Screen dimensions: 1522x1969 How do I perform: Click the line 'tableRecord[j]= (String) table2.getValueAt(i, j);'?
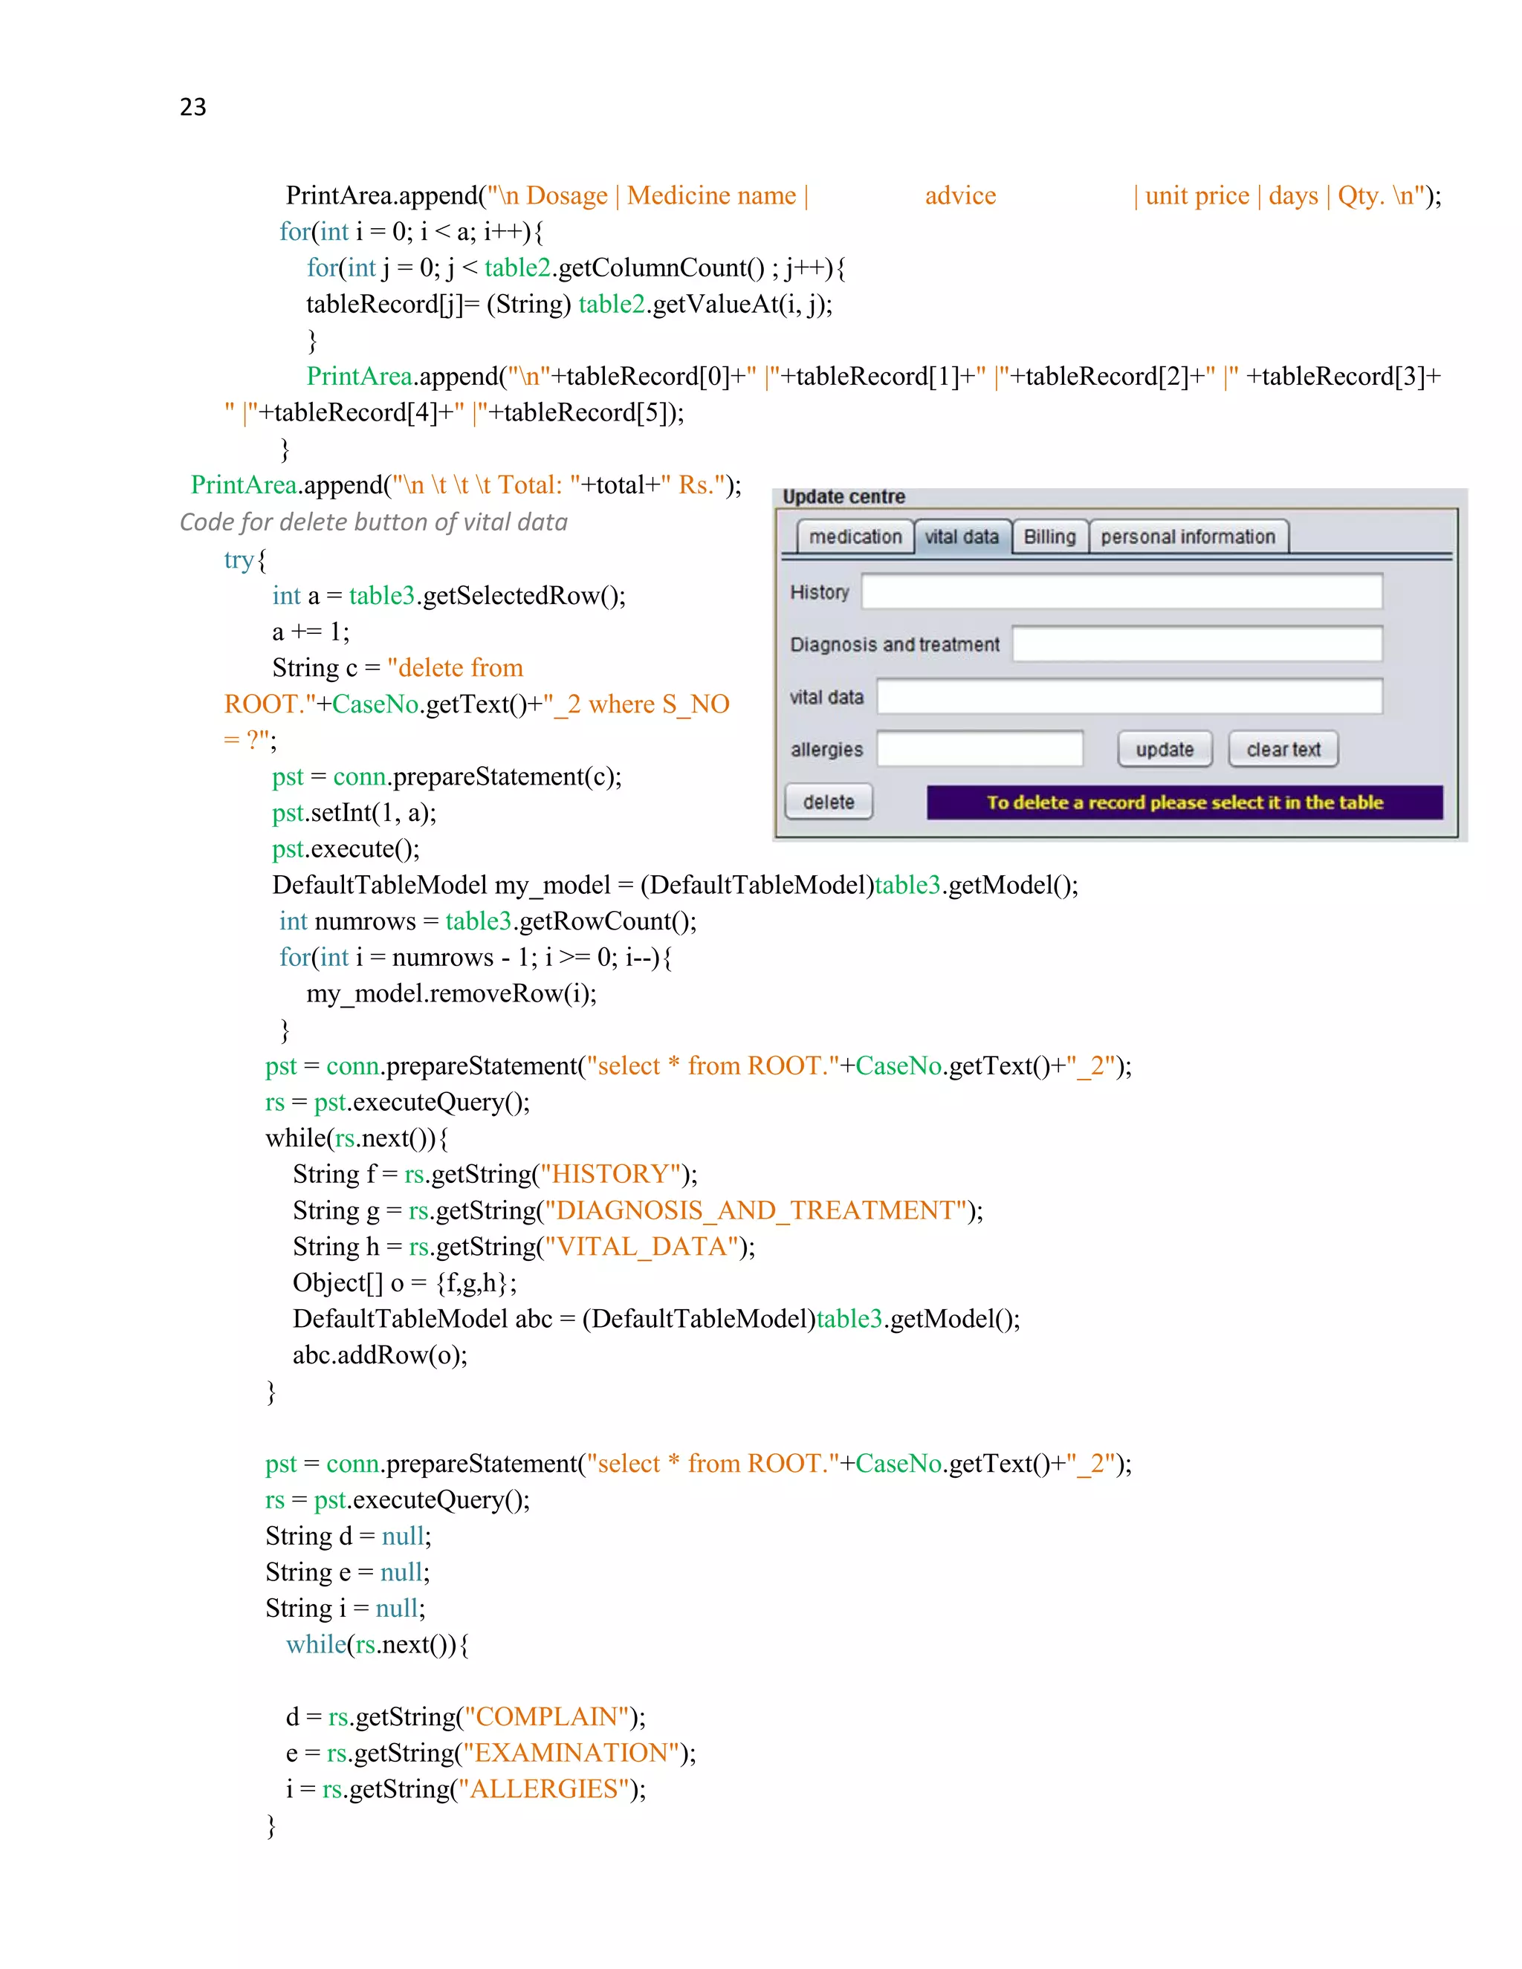pos(570,305)
